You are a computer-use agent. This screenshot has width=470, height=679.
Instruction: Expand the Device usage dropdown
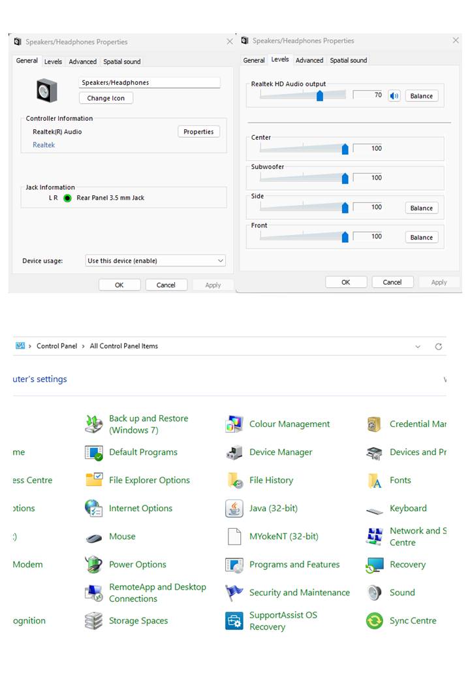point(220,261)
